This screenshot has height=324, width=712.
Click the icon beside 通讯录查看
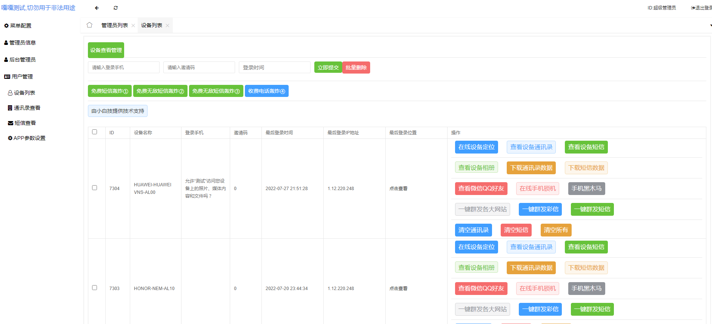click(x=10, y=108)
